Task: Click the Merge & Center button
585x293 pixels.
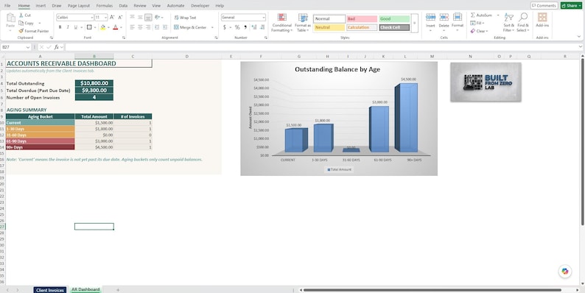Action: point(190,27)
